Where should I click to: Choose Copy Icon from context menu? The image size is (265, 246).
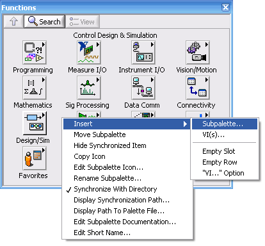[127, 156]
